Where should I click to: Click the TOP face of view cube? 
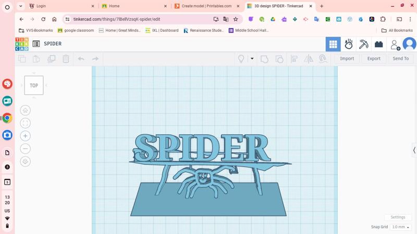click(34, 85)
